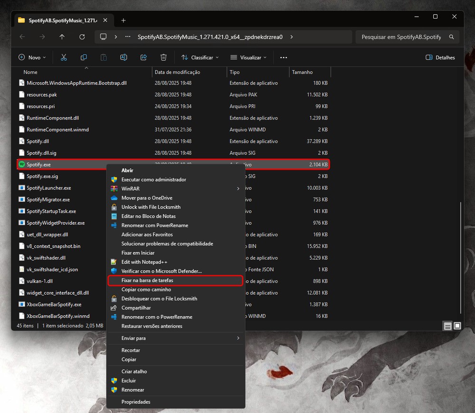Click the Share icon in toolbar
This screenshot has height=413, width=475.
[143, 58]
